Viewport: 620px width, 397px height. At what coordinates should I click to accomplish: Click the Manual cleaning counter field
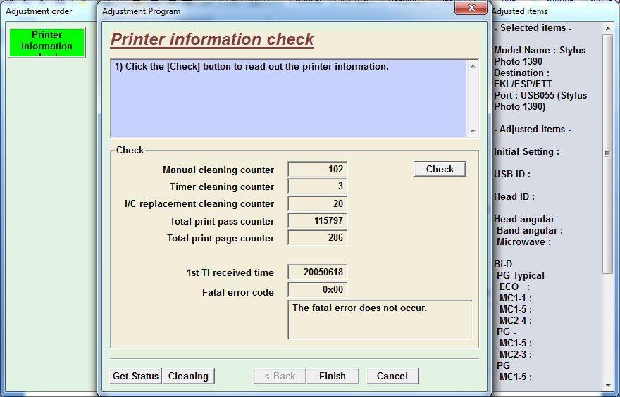(x=317, y=170)
